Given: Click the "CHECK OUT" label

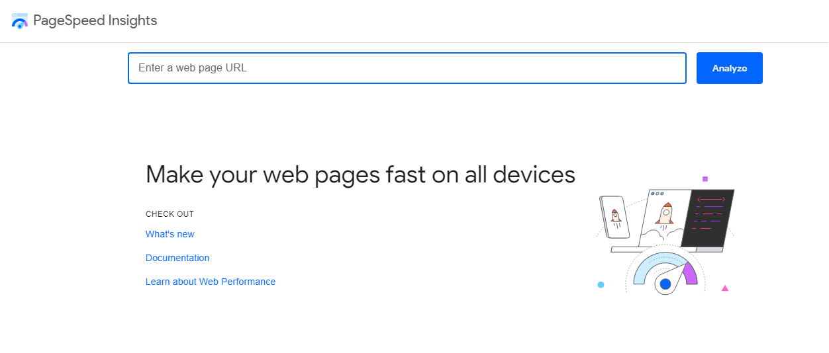Looking at the screenshot, I should click(170, 214).
